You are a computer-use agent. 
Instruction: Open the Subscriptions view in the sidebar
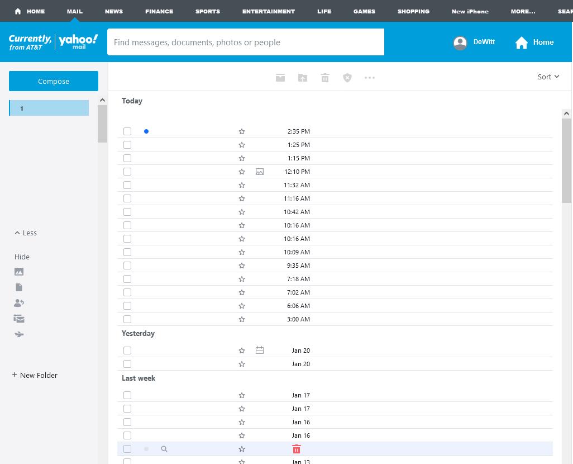[19, 318]
